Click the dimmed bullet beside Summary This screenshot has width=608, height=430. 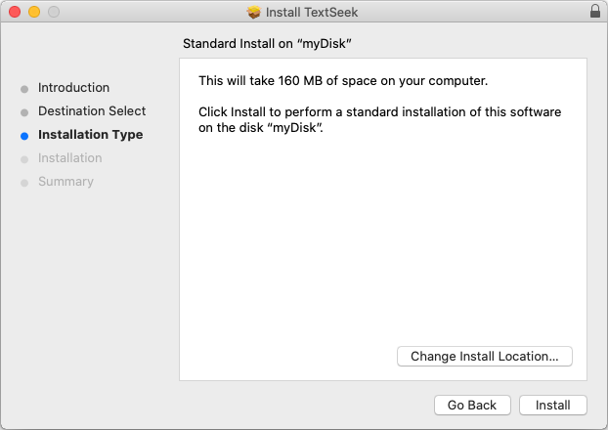point(24,183)
